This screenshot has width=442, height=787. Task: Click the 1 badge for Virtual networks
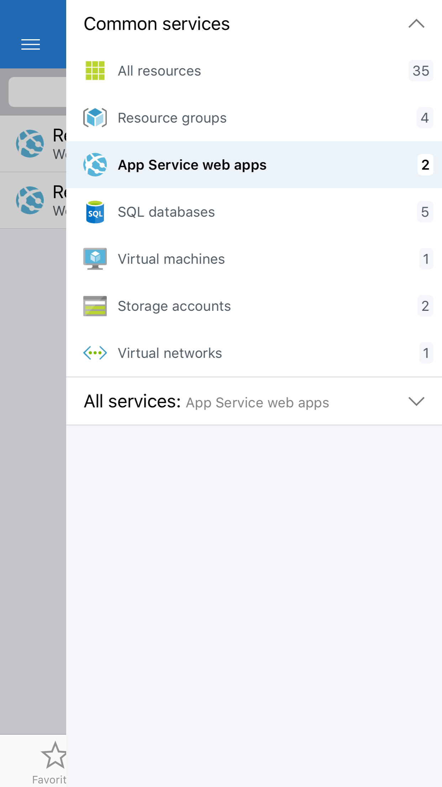click(x=426, y=353)
